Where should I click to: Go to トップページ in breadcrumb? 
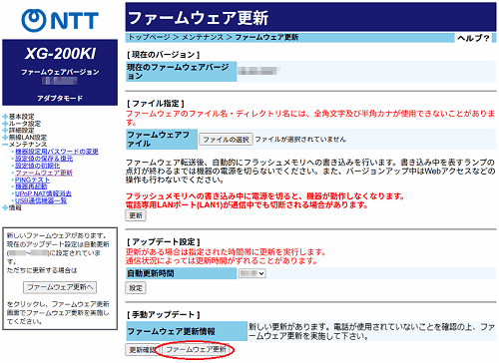tap(149, 37)
